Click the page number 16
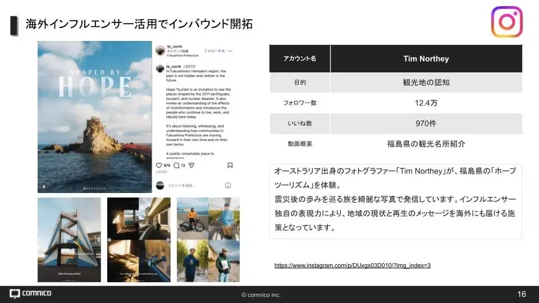 pyautogui.click(x=522, y=294)
